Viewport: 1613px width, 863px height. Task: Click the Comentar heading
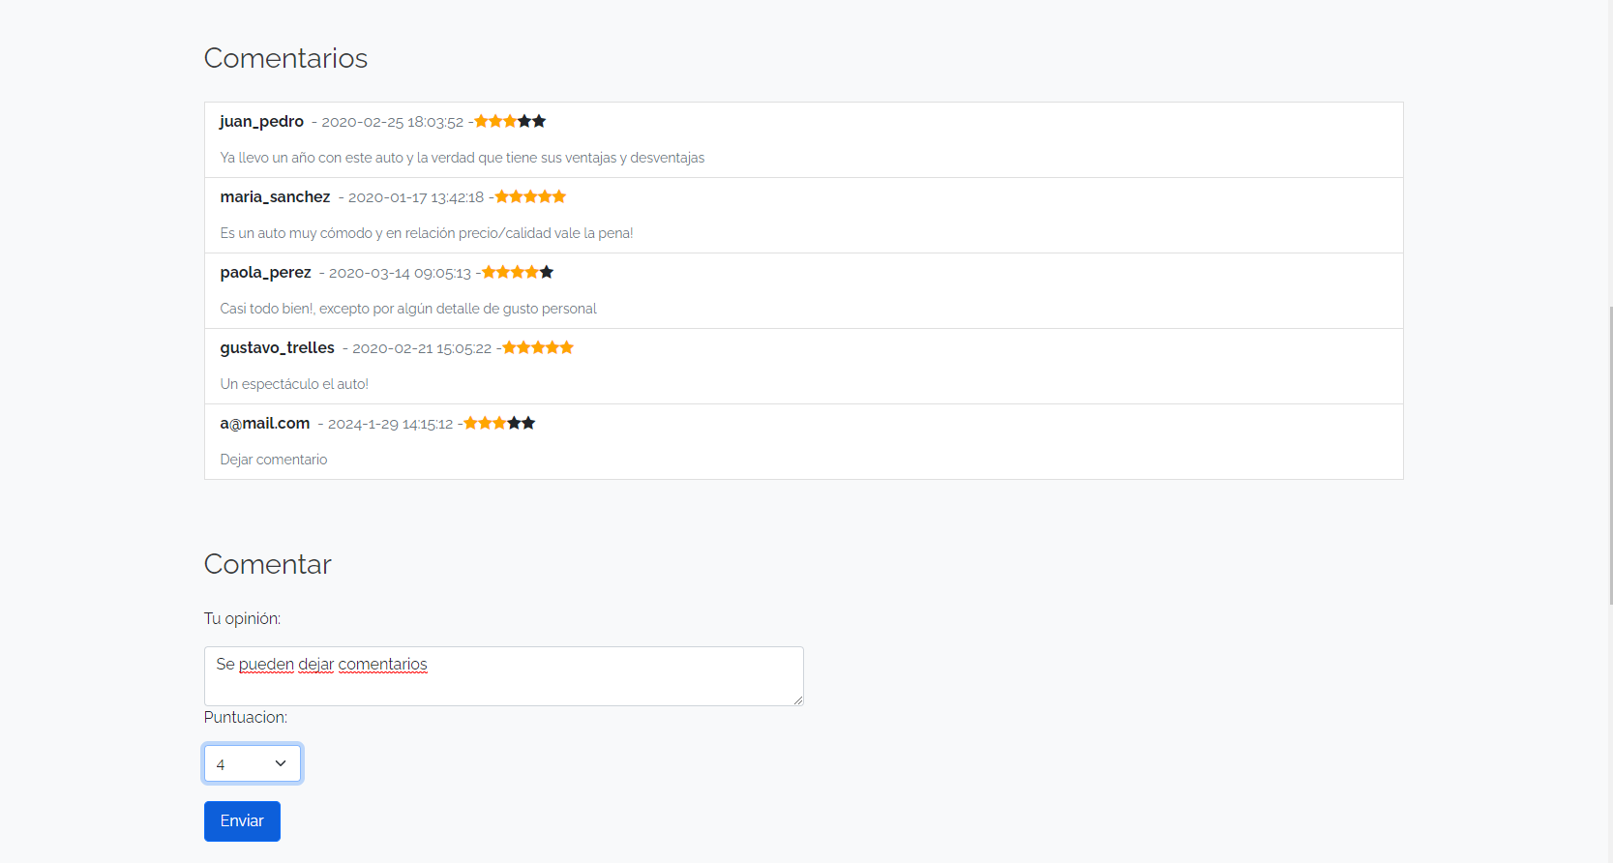[268, 564]
